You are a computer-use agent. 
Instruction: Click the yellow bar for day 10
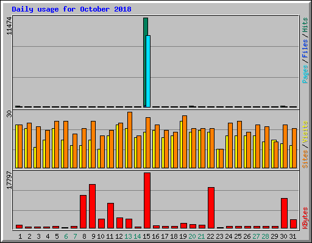(99, 159)
